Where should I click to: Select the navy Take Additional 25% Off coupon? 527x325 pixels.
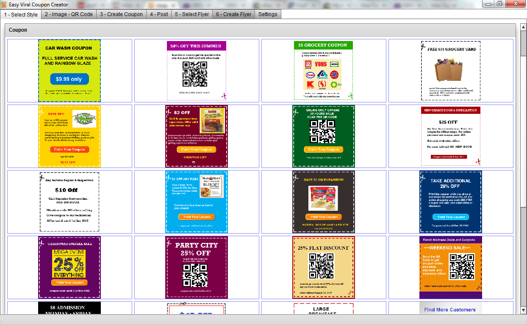[x=451, y=202]
